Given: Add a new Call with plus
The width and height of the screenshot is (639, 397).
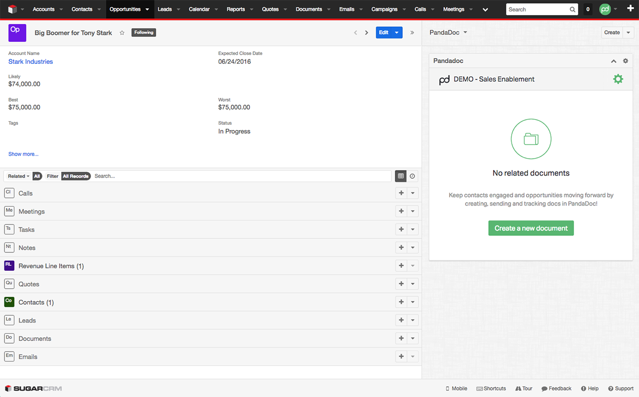Looking at the screenshot, I should 401,193.
